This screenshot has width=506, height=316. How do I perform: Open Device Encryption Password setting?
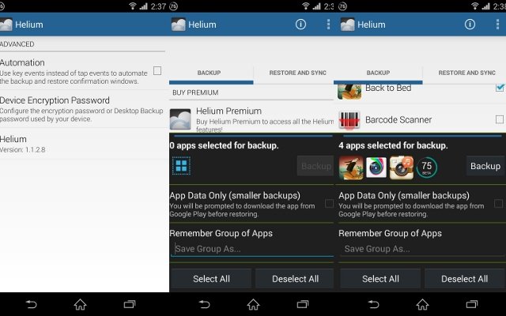point(82,109)
